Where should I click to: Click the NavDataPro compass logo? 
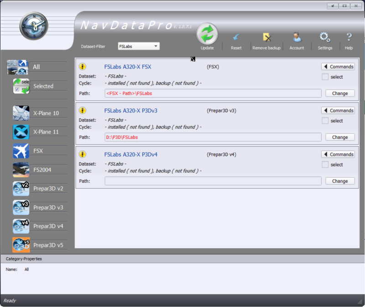34,26
